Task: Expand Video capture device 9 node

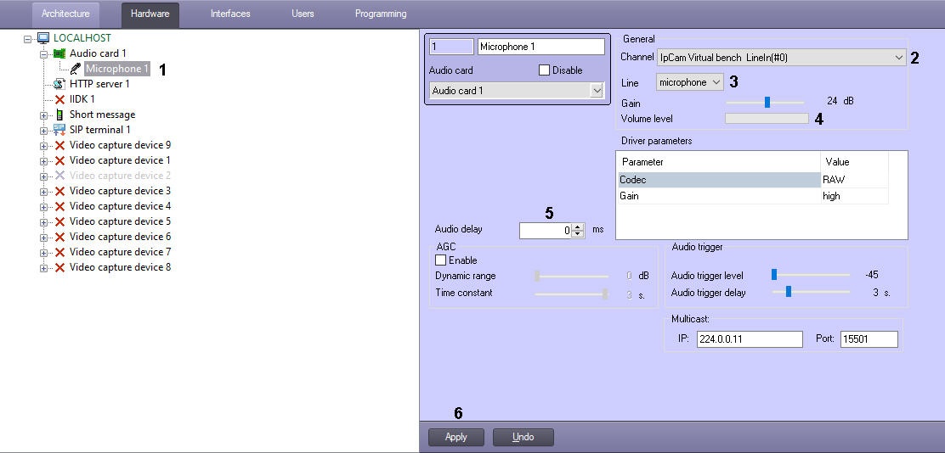Action: click(43, 146)
